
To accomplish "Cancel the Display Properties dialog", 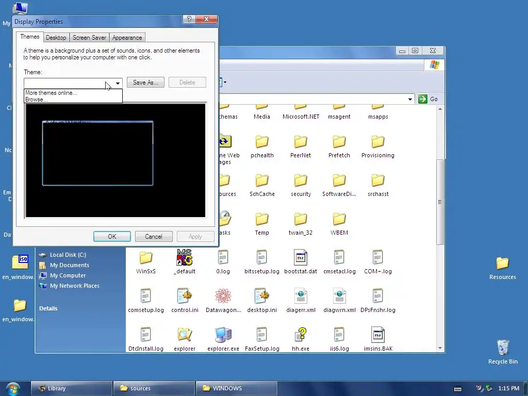I will click(154, 236).
